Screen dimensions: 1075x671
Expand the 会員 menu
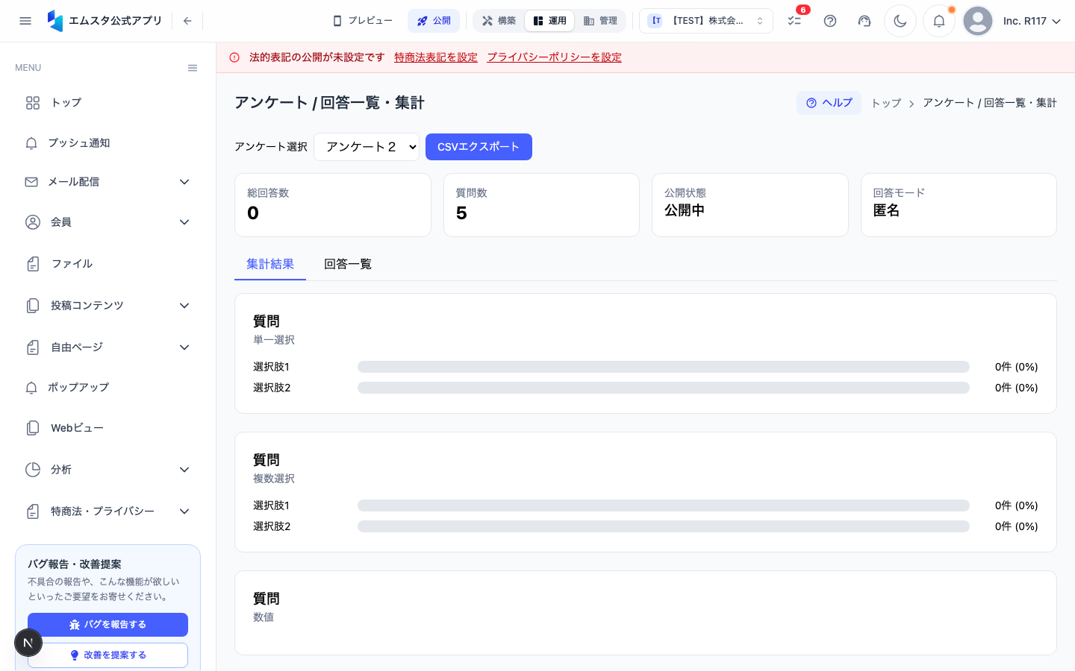point(107,222)
